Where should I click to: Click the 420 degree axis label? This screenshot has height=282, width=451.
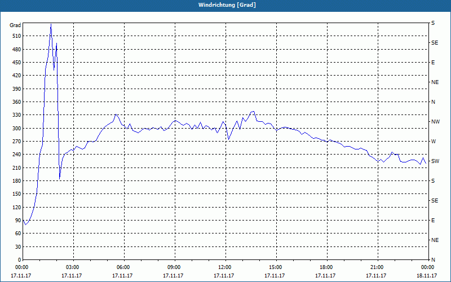[x=17, y=76]
